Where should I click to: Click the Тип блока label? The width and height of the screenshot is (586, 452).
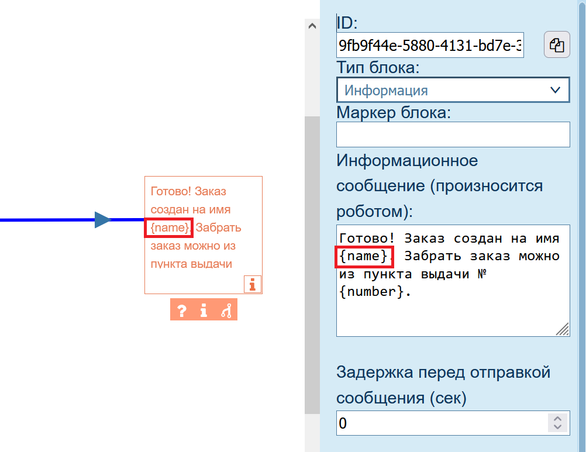378,68
